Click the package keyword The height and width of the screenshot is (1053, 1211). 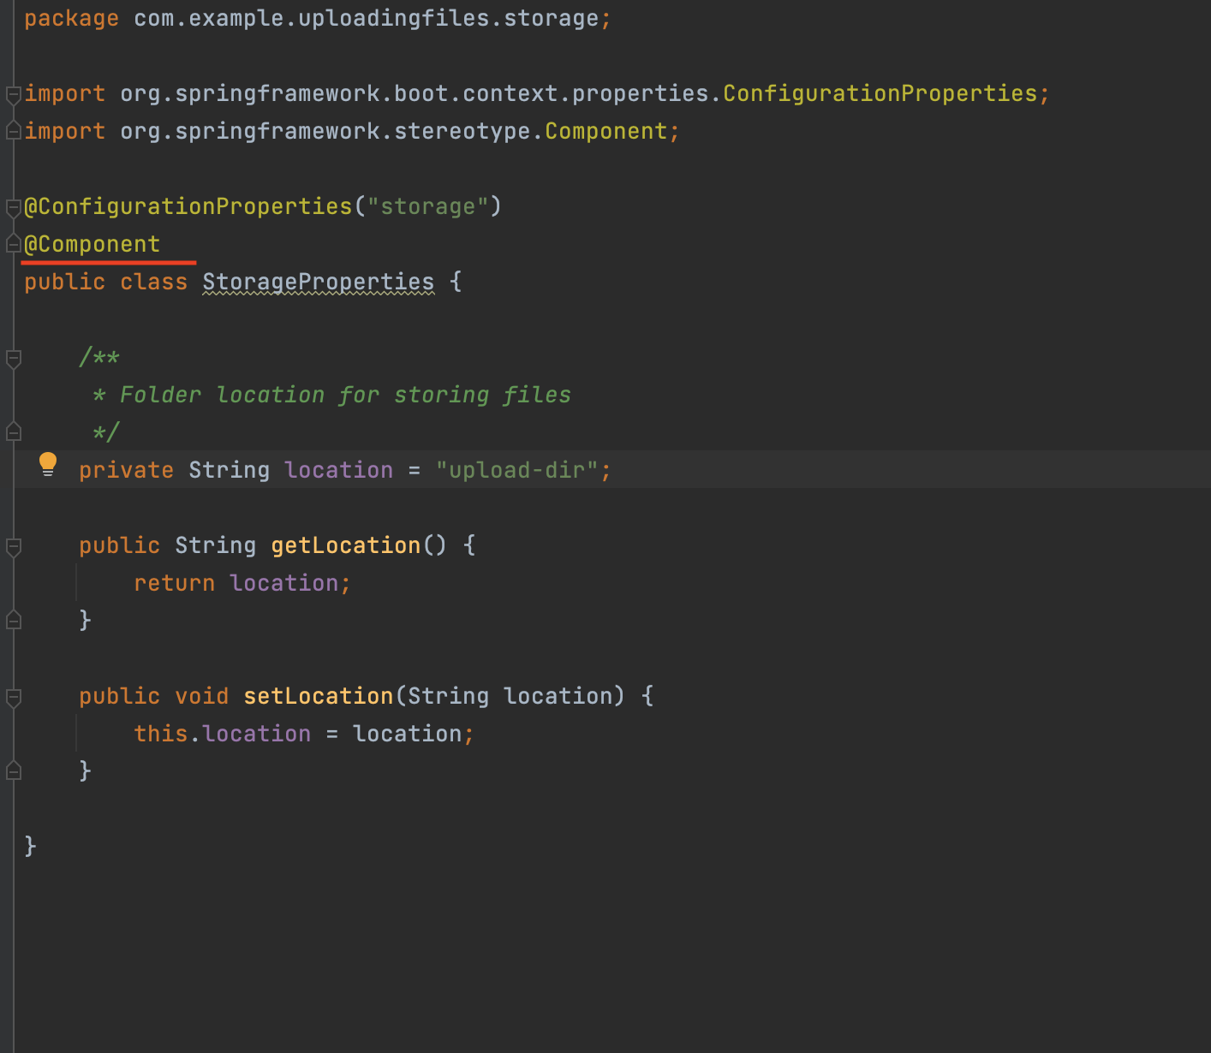tap(71, 18)
